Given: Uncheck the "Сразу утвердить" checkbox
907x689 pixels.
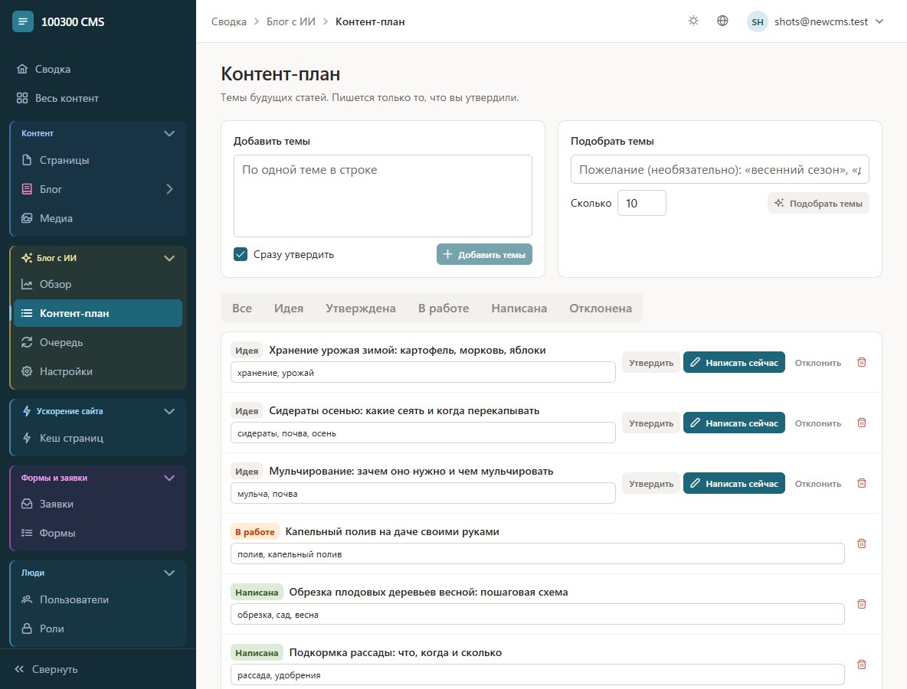Looking at the screenshot, I should click(x=241, y=254).
